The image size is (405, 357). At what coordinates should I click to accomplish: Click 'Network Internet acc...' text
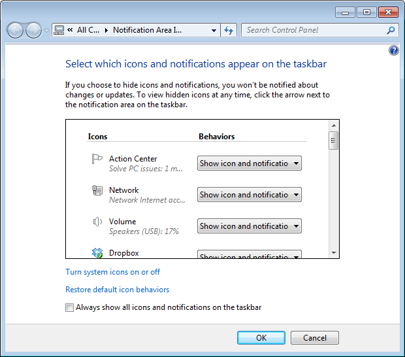click(x=147, y=200)
